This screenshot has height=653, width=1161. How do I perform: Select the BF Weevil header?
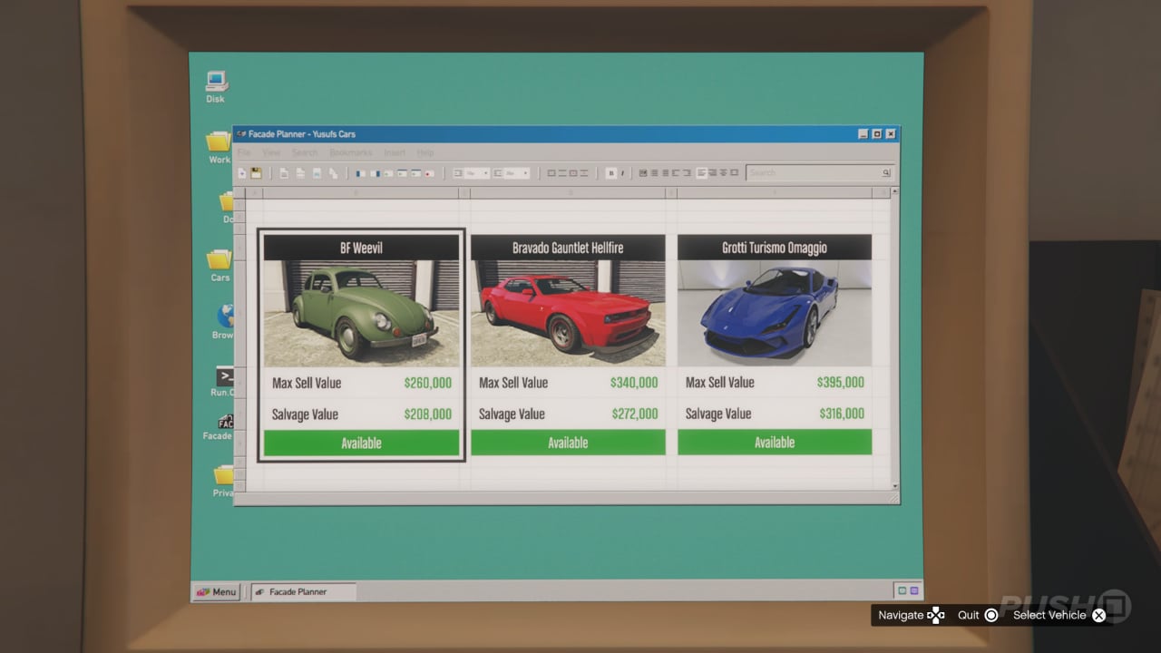pos(361,248)
